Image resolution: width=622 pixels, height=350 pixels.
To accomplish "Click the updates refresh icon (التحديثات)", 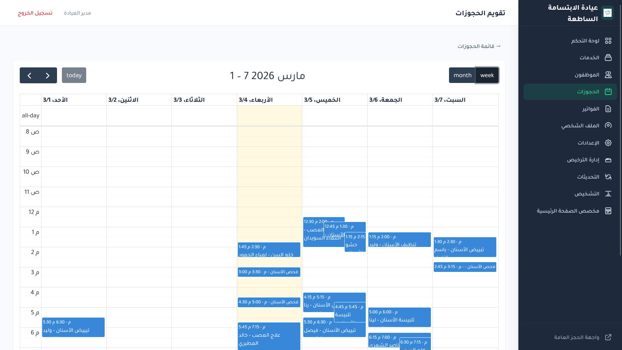I will (x=608, y=177).
